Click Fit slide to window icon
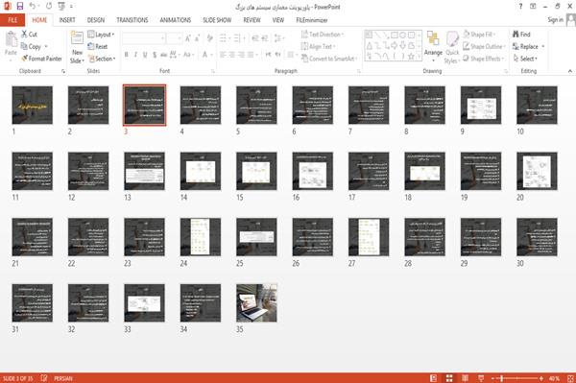Viewport: 576px width, 383px height. (570, 378)
